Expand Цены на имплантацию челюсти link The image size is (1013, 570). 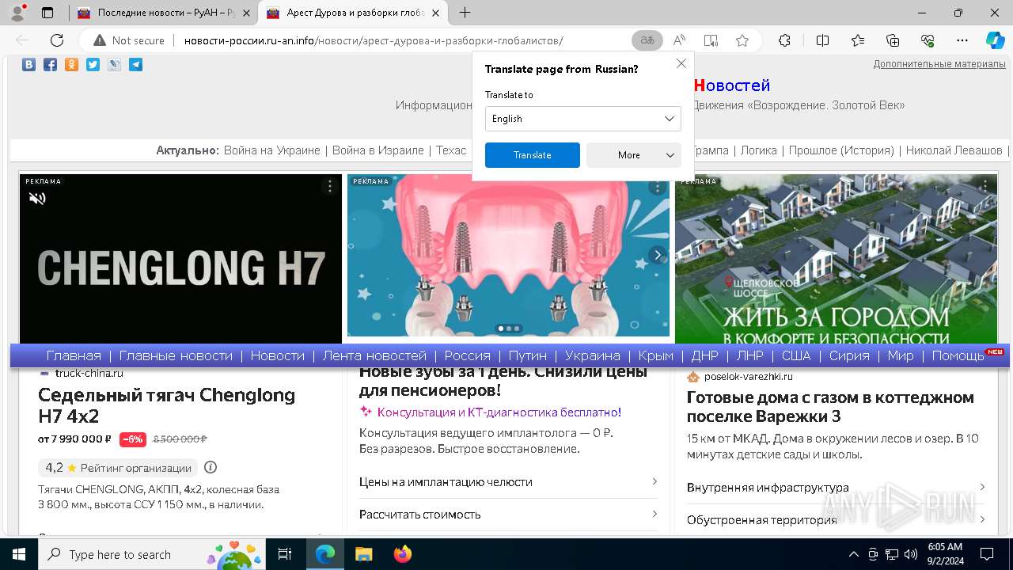pyautogui.click(x=508, y=481)
